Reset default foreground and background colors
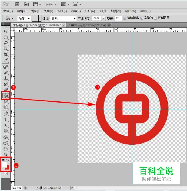 (x=4, y=160)
